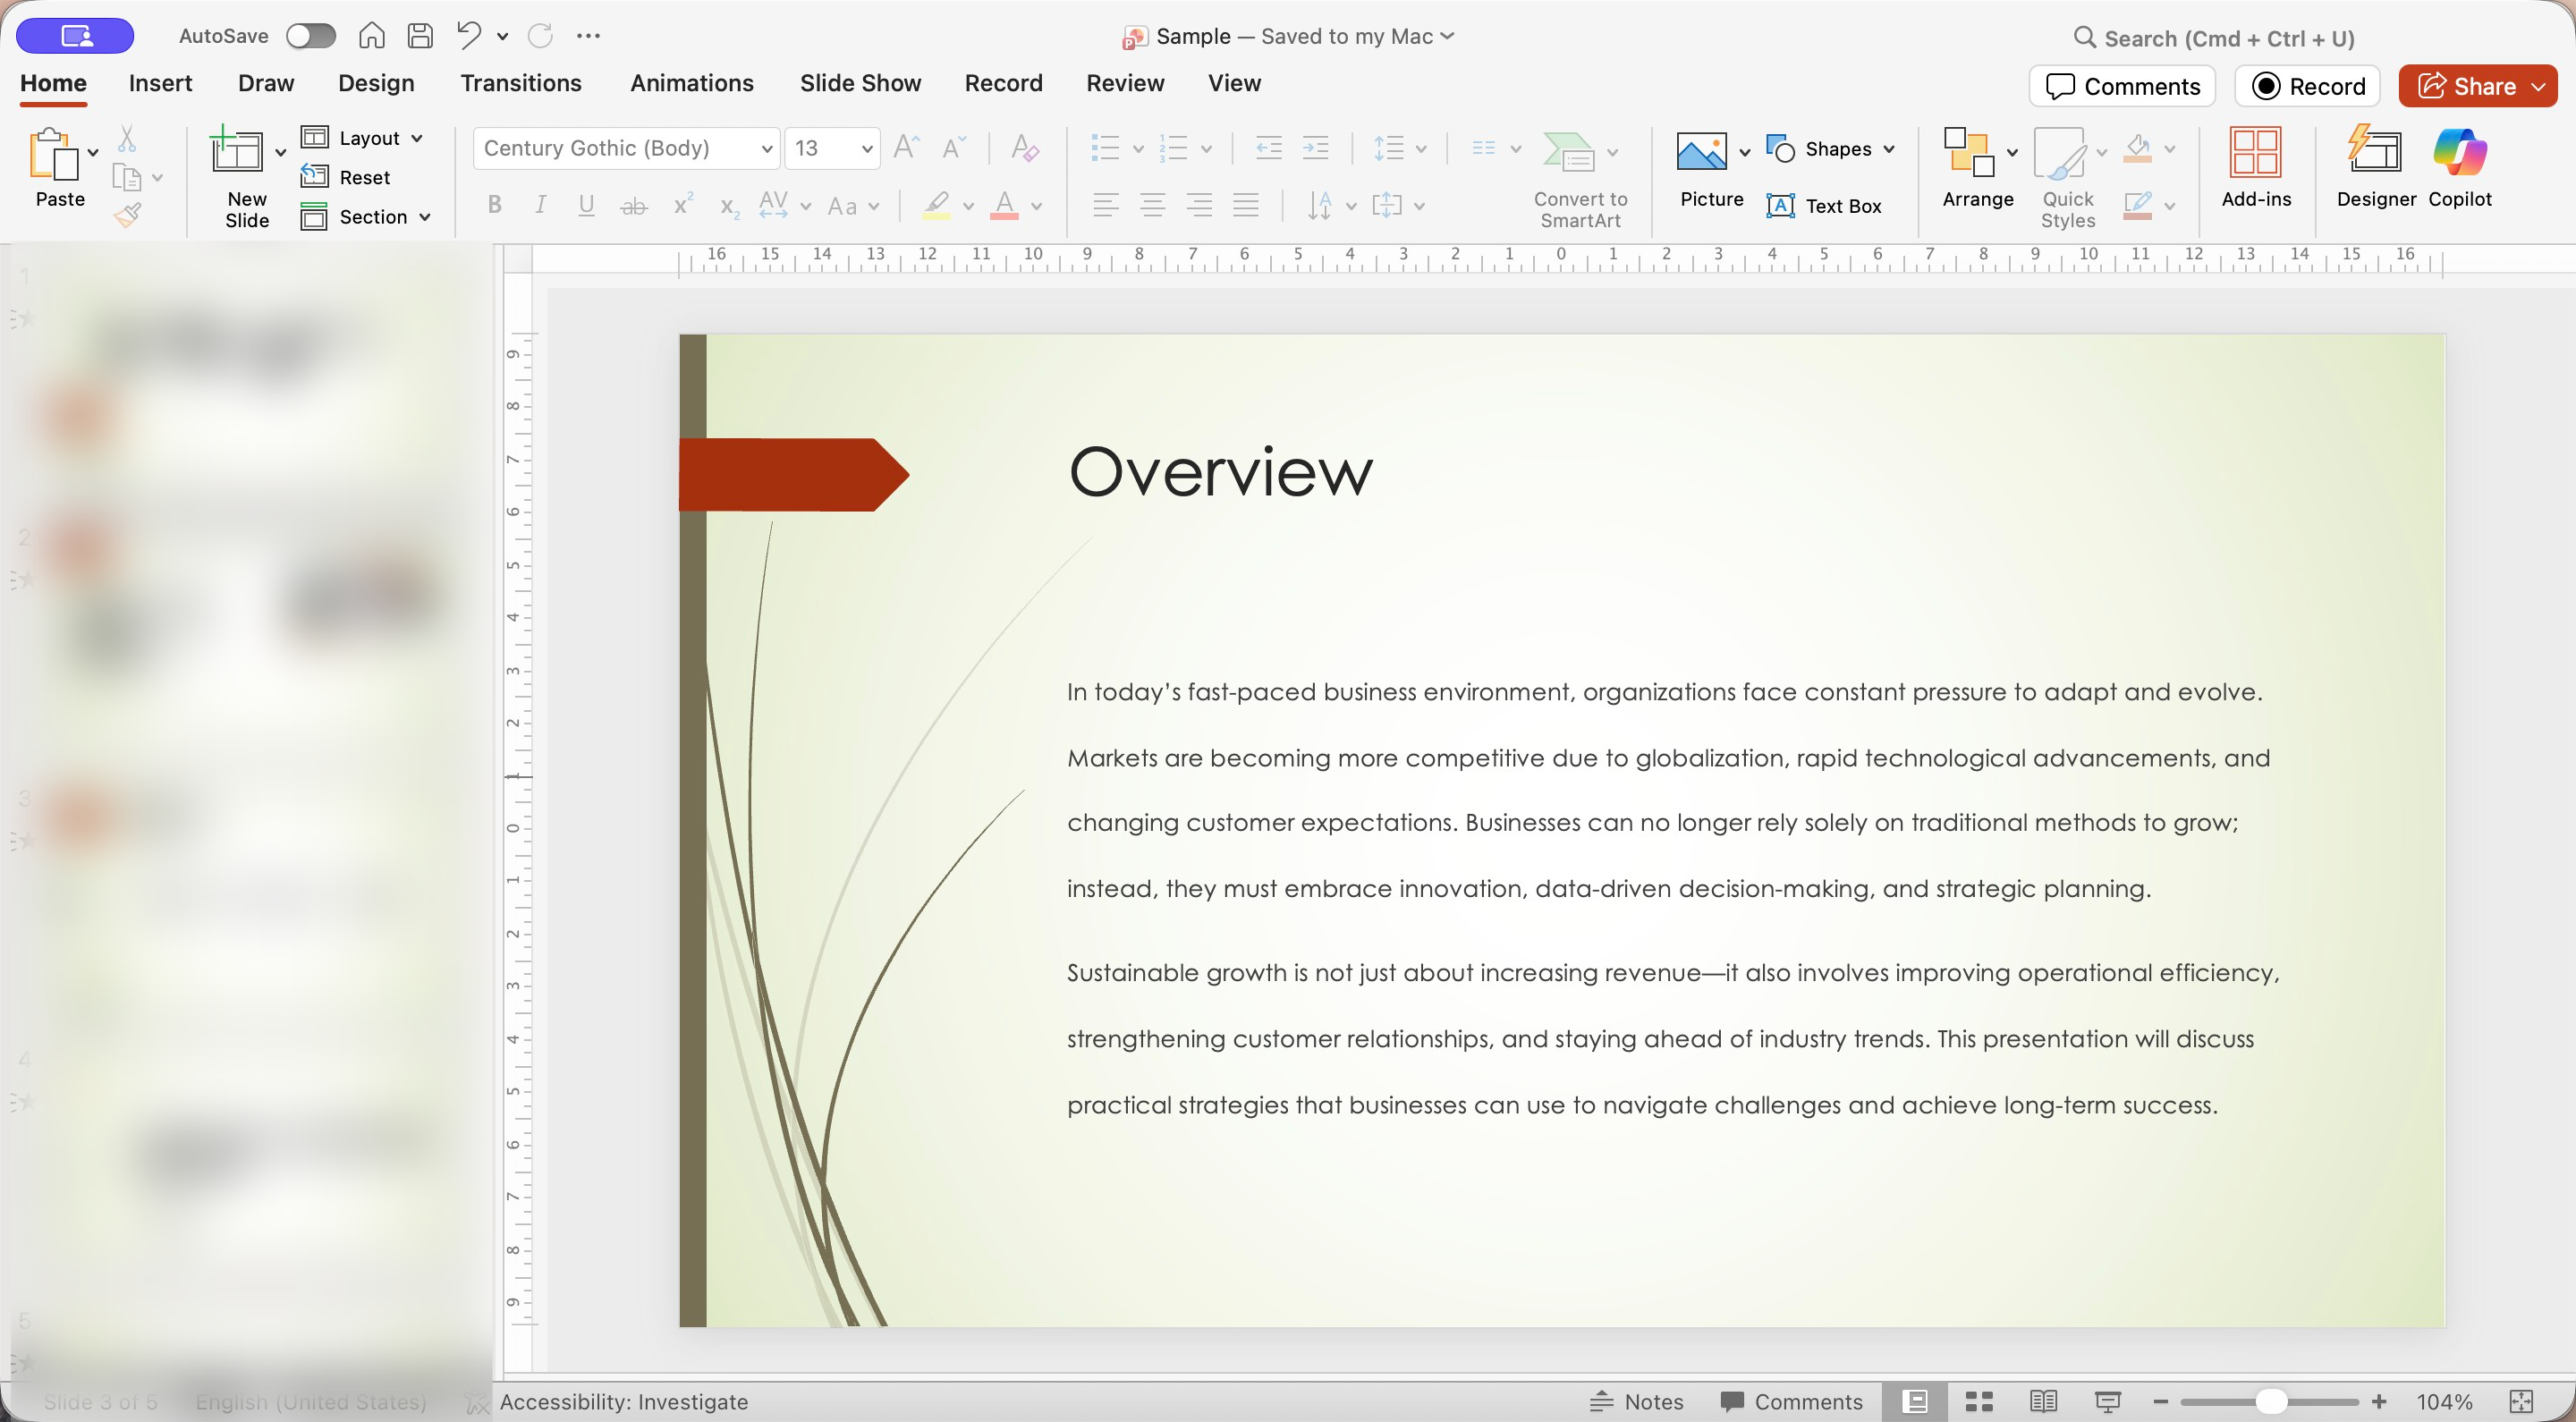Click the Add-ins icon
The width and height of the screenshot is (2576, 1422).
click(x=2255, y=168)
